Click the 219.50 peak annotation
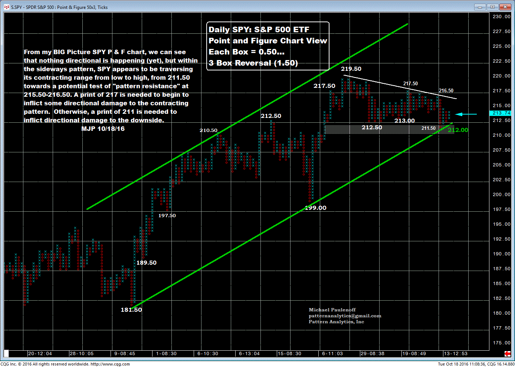Image resolution: width=515 pixels, height=367 pixels. point(351,69)
